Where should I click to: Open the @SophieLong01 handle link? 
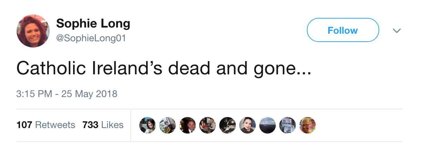[x=91, y=38]
